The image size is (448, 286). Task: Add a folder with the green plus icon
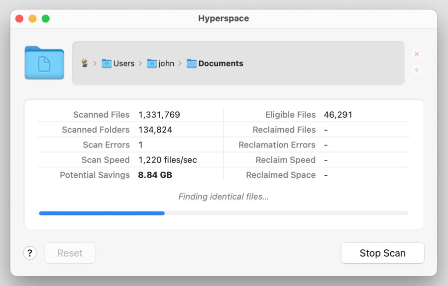(417, 70)
